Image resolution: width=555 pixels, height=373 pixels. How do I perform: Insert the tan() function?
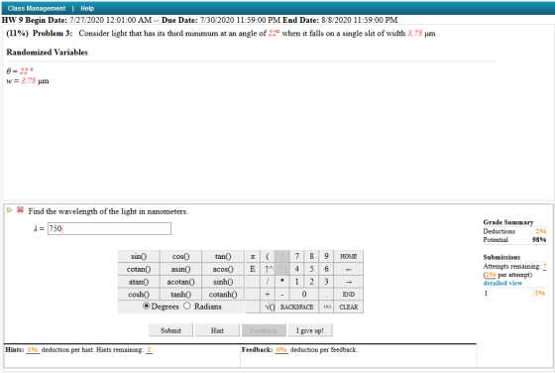pos(223,256)
